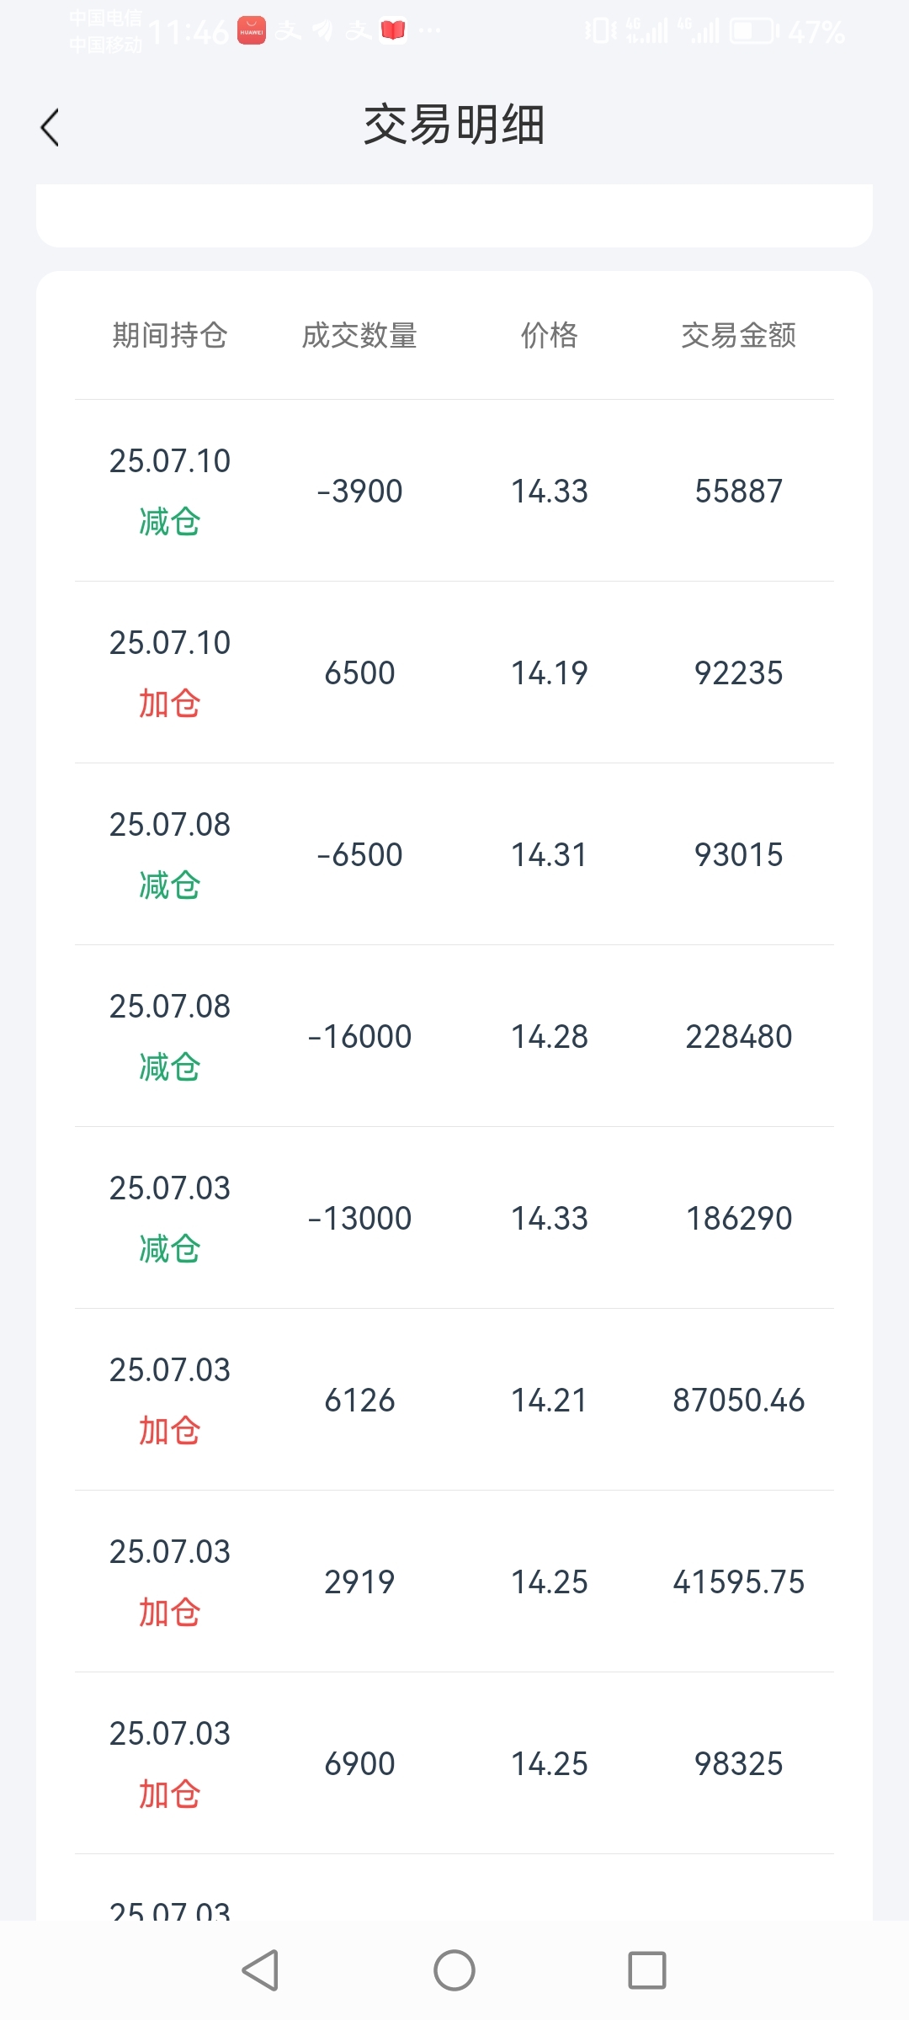The height and width of the screenshot is (2020, 909).
Task: Tap the battery indicator in status bar
Action: (754, 31)
